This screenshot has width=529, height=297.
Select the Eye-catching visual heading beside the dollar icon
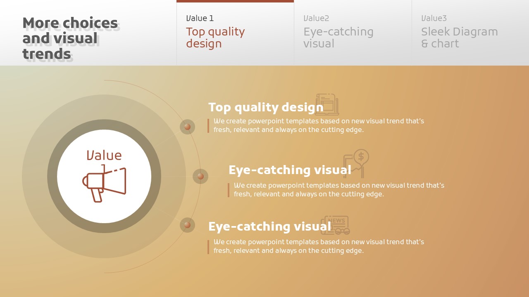click(x=289, y=170)
